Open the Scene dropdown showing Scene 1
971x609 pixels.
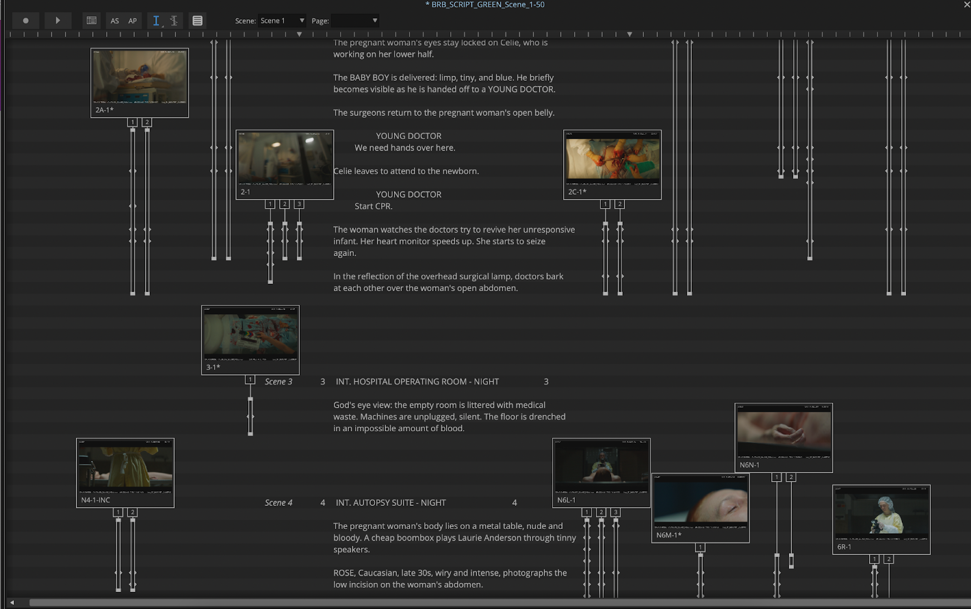[x=282, y=21]
